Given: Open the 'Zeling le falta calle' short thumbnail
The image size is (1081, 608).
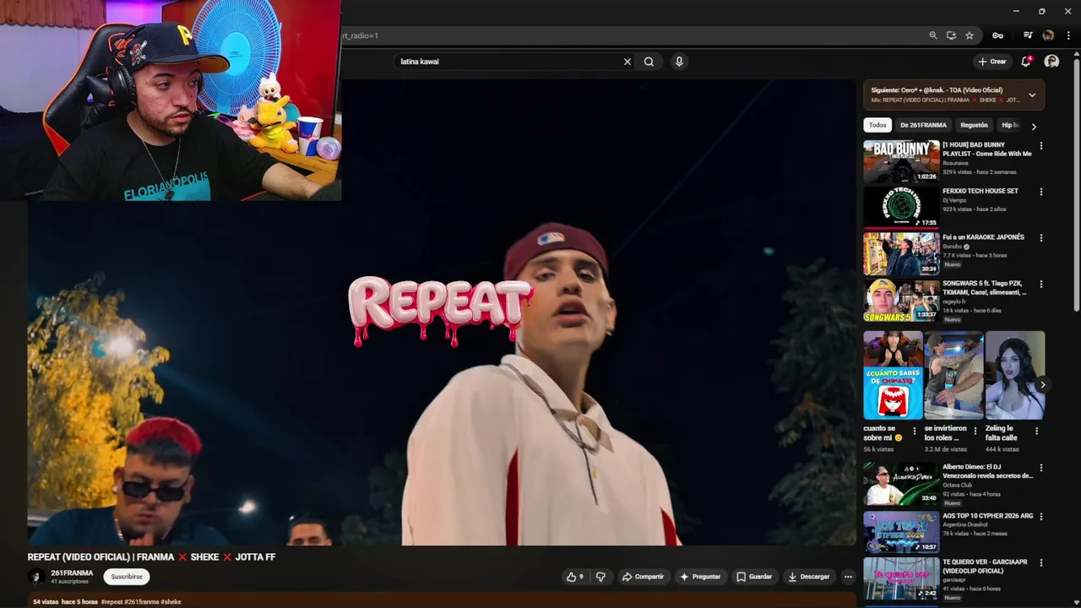Looking at the screenshot, I should [x=1015, y=375].
